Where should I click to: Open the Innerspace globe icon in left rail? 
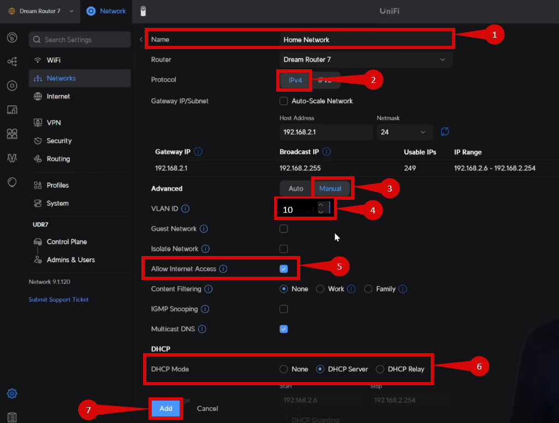pos(12,182)
